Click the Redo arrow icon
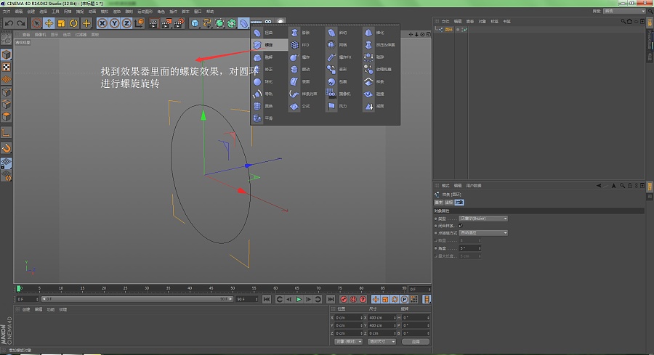Viewport: 654px width, 355px height. coord(21,23)
